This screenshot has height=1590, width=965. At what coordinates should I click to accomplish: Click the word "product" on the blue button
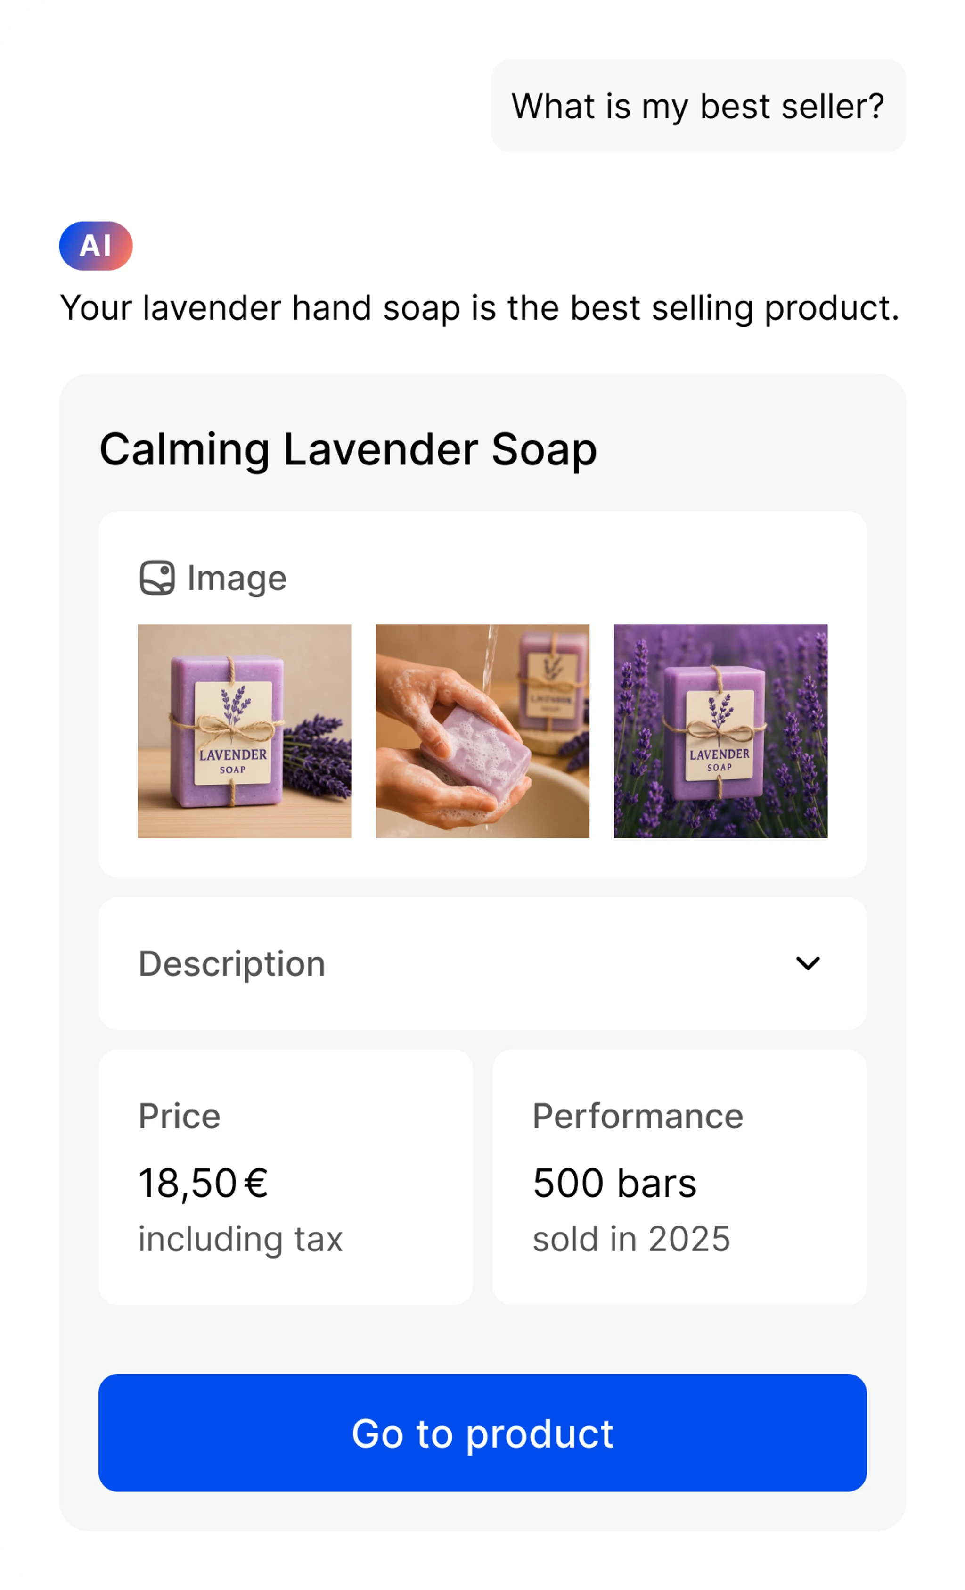[x=539, y=1433]
